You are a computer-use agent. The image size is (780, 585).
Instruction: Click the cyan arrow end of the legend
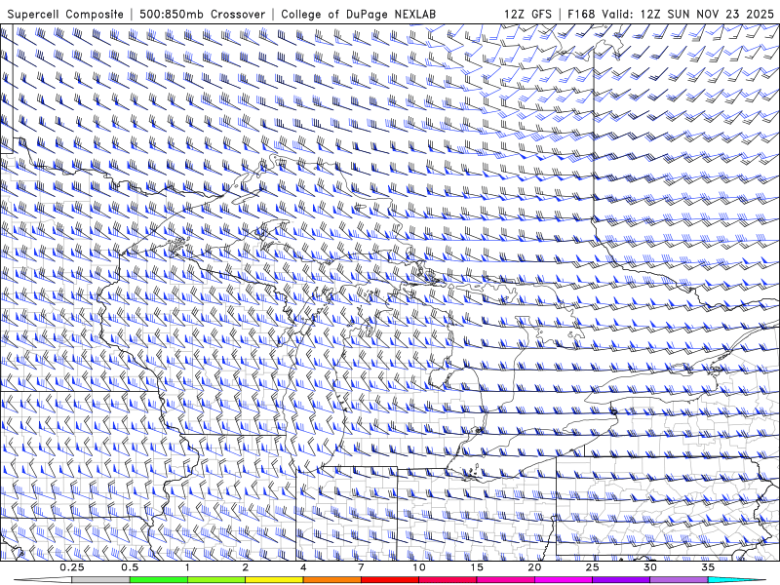(737, 580)
